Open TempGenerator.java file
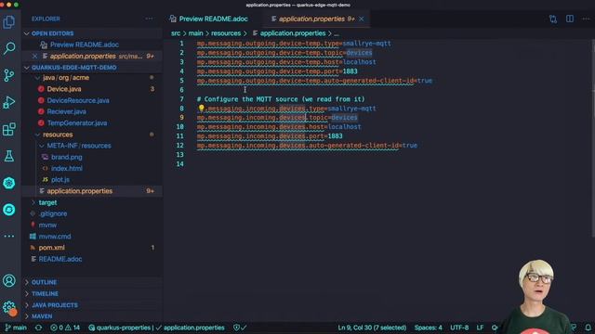The image size is (595, 334). point(76,123)
